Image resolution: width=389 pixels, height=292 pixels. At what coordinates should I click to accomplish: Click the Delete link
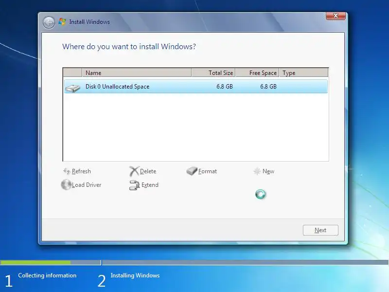click(148, 171)
